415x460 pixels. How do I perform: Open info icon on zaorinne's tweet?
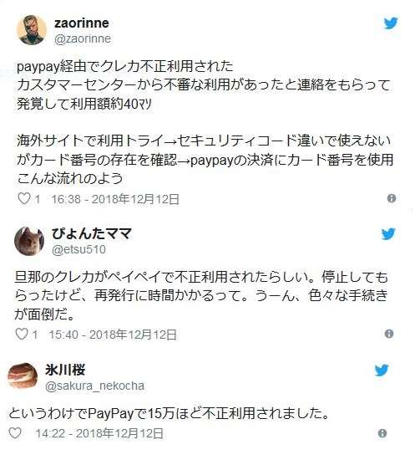click(392, 198)
